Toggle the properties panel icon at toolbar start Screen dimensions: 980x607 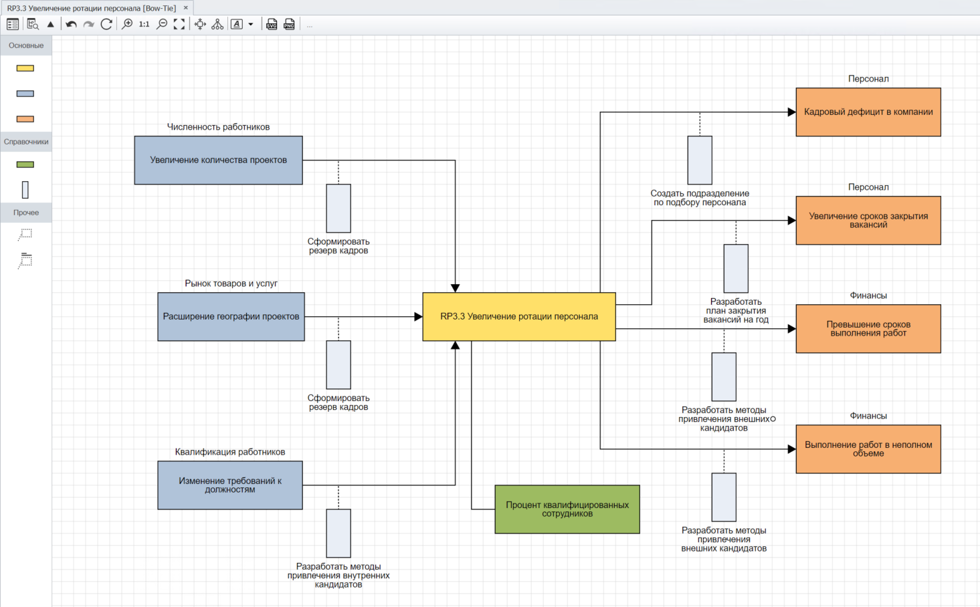[12, 24]
